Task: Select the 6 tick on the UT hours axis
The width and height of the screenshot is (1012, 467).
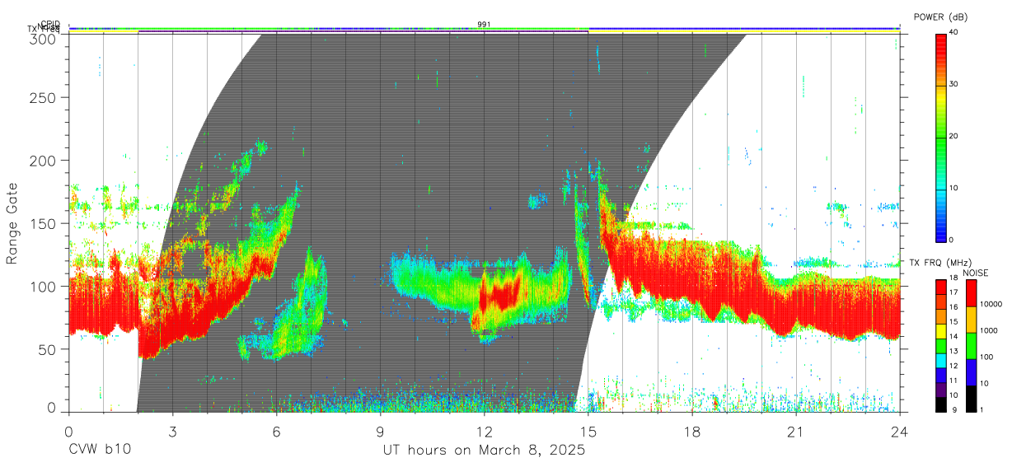Action: 276,431
